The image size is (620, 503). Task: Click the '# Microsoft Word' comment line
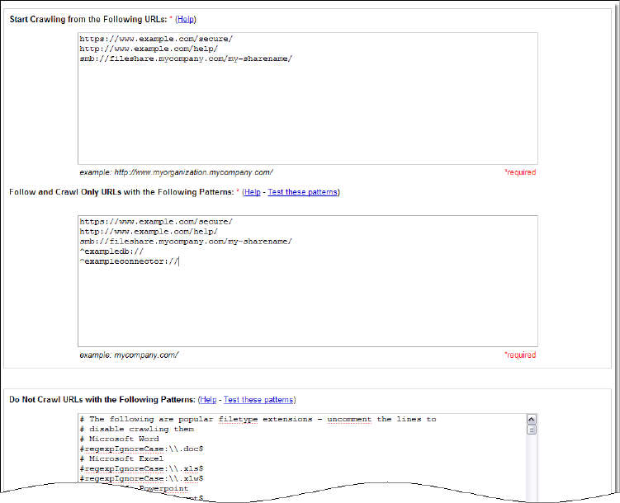[x=120, y=439]
